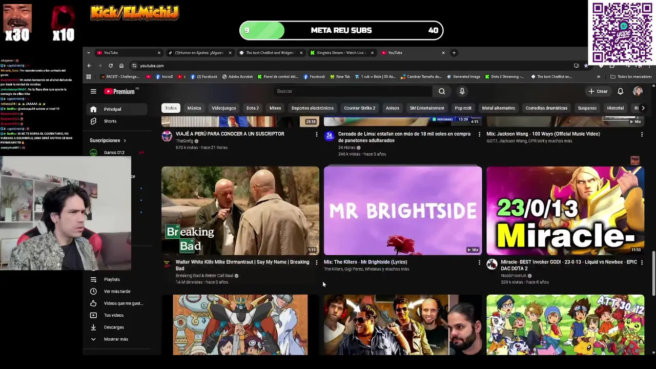Reload the page with refresh button
Viewport: 656px width, 369px height.
(x=110, y=66)
